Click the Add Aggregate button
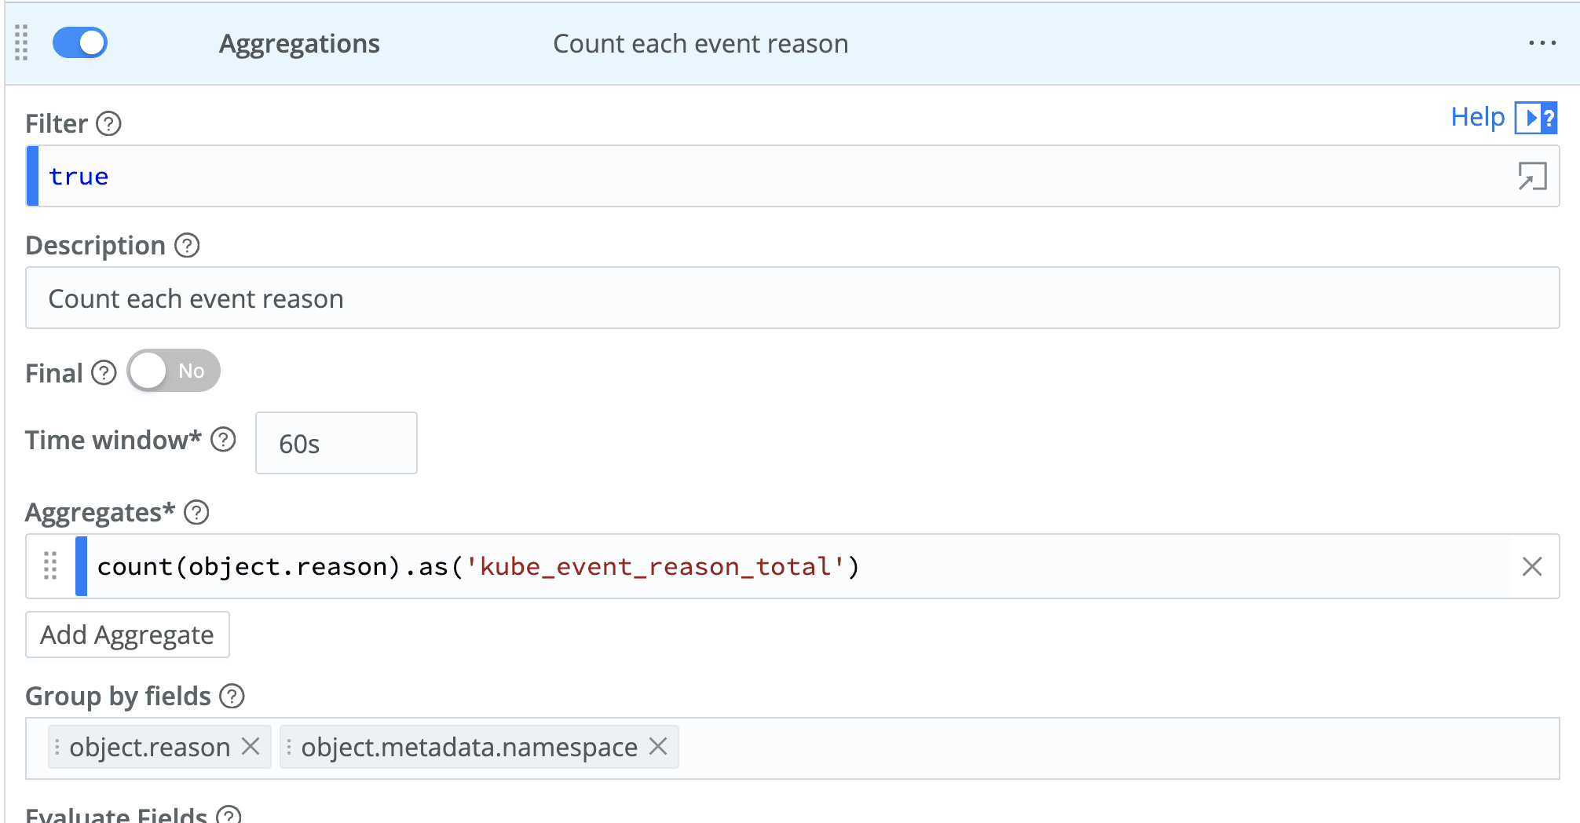 [127, 635]
